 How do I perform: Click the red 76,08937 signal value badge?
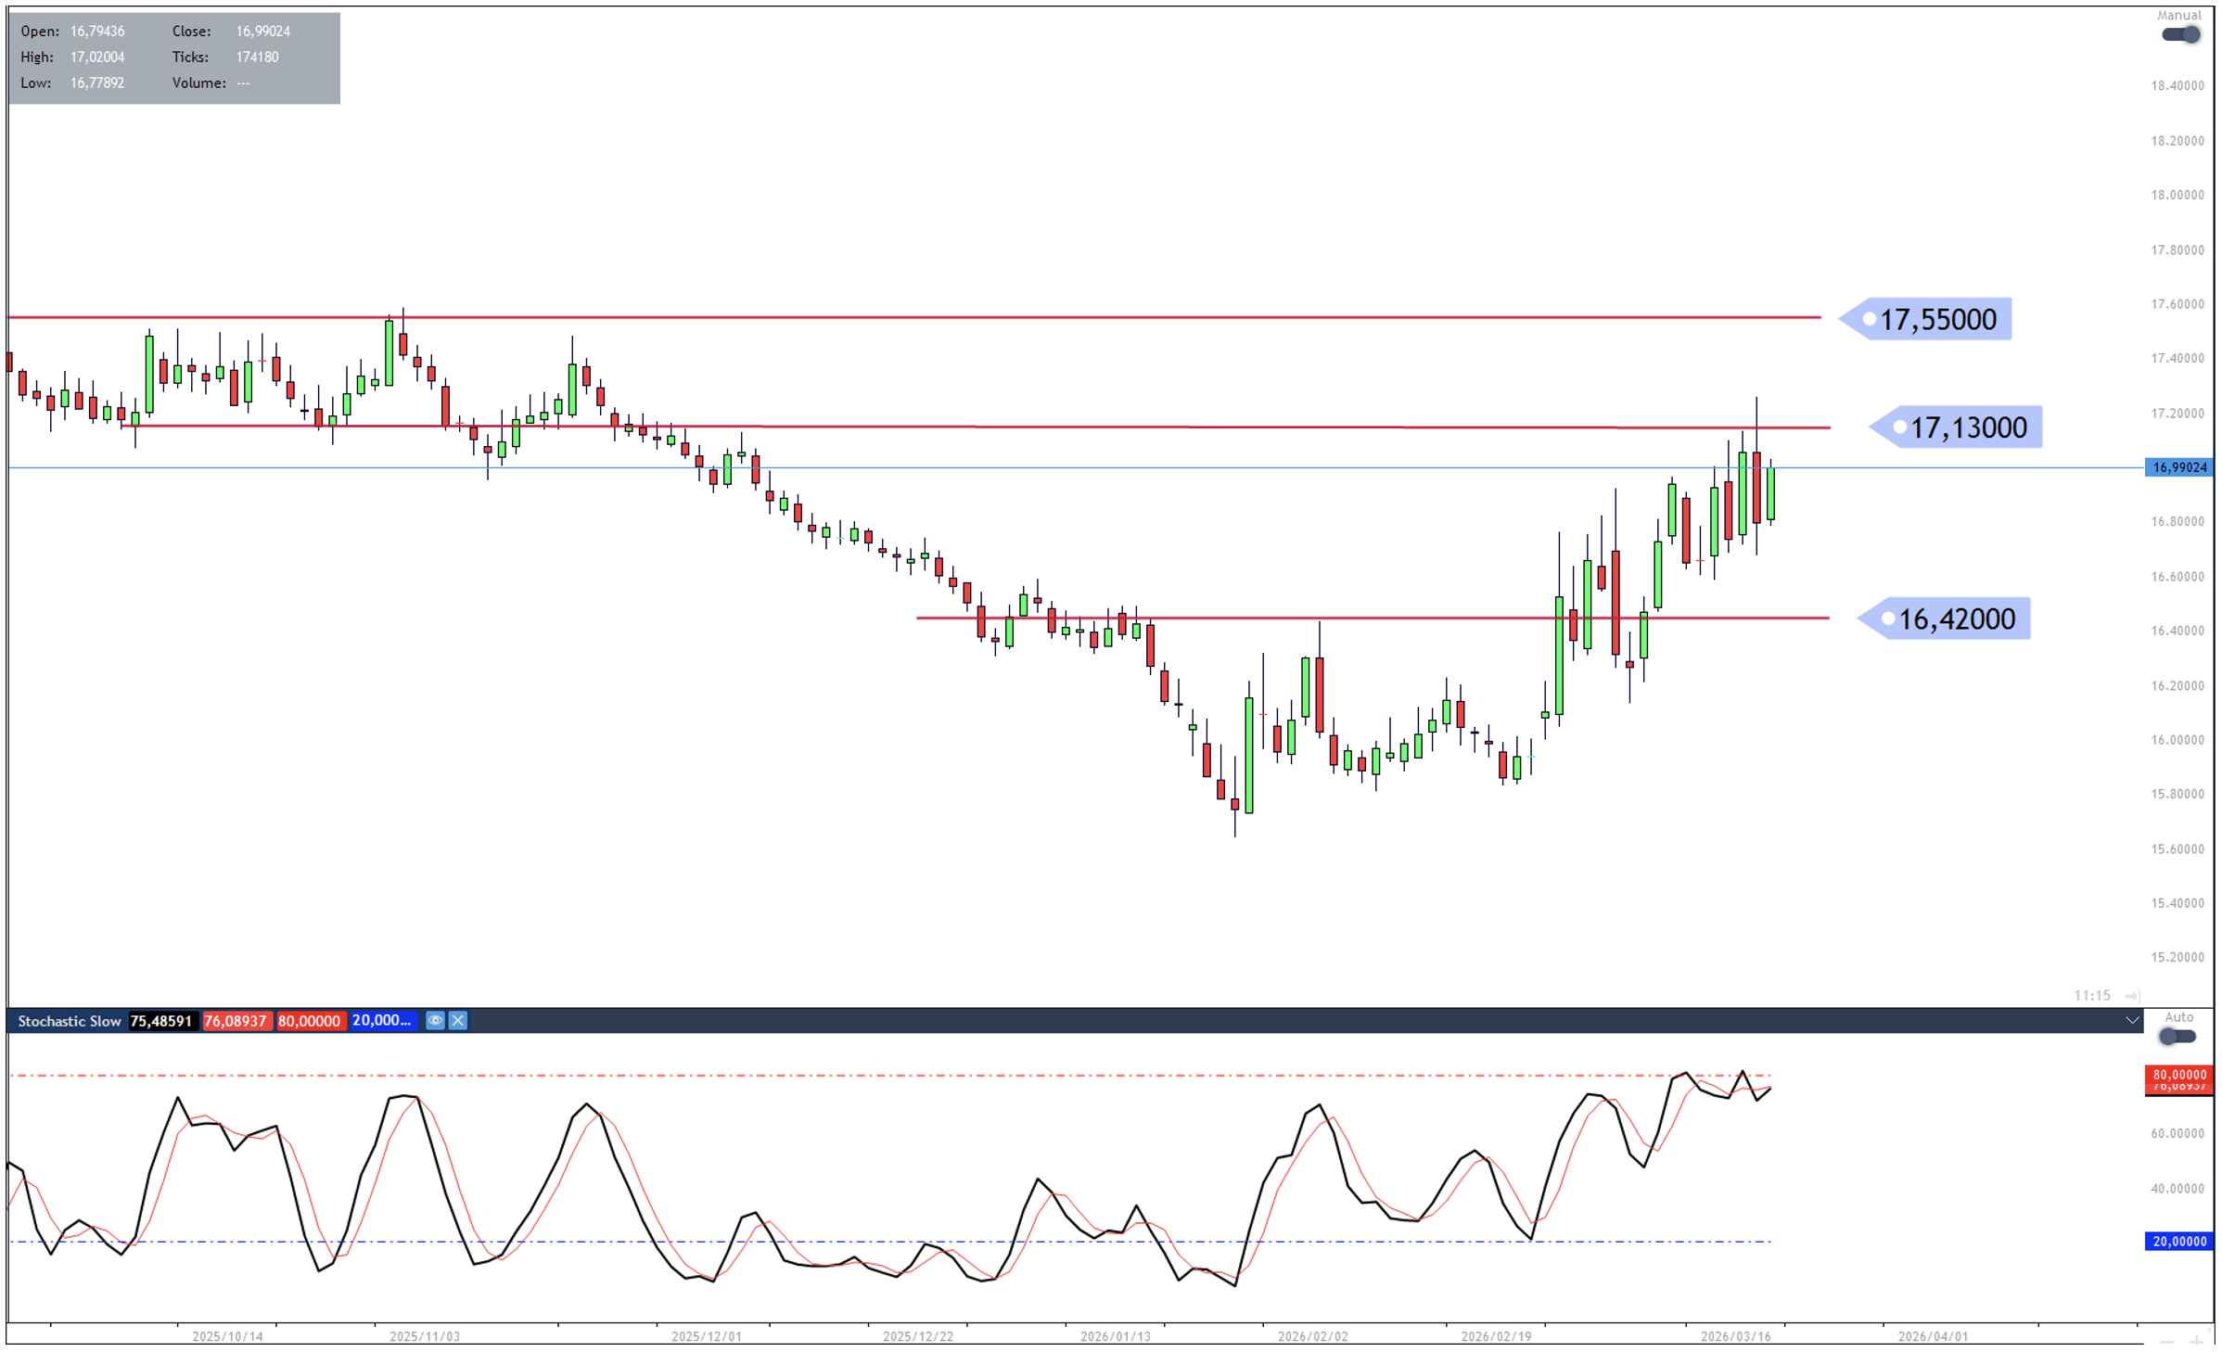click(x=236, y=1021)
